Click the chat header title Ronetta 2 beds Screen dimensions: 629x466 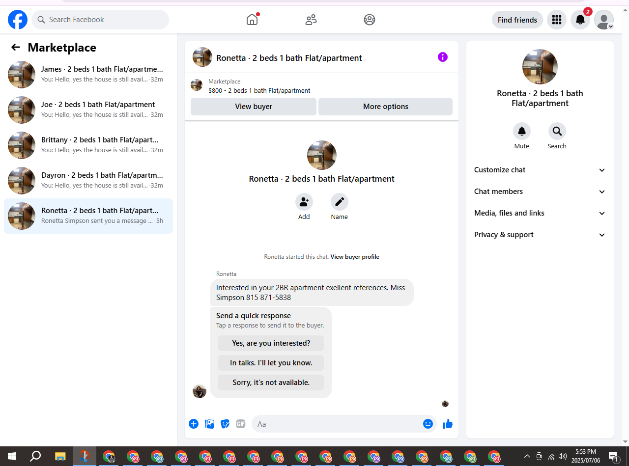click(289, 57)
